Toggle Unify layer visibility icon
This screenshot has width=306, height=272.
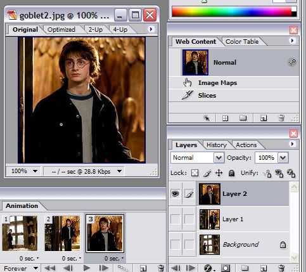click(279, 173)
